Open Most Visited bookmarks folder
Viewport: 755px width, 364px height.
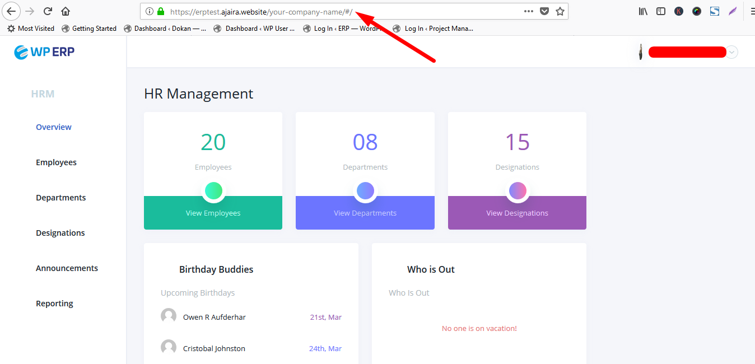coord(31,29)
